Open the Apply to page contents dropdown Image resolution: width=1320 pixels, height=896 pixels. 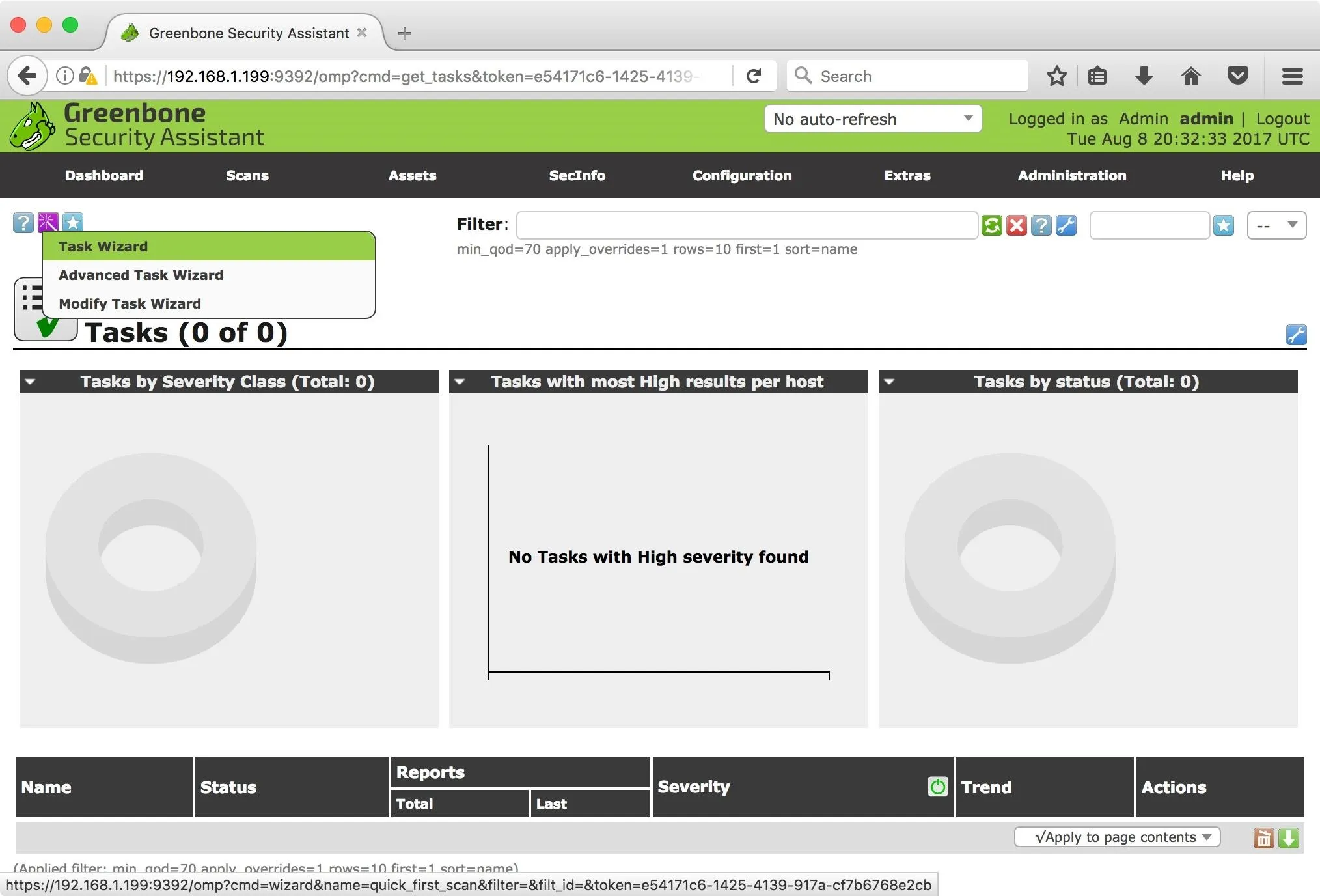1117,837
